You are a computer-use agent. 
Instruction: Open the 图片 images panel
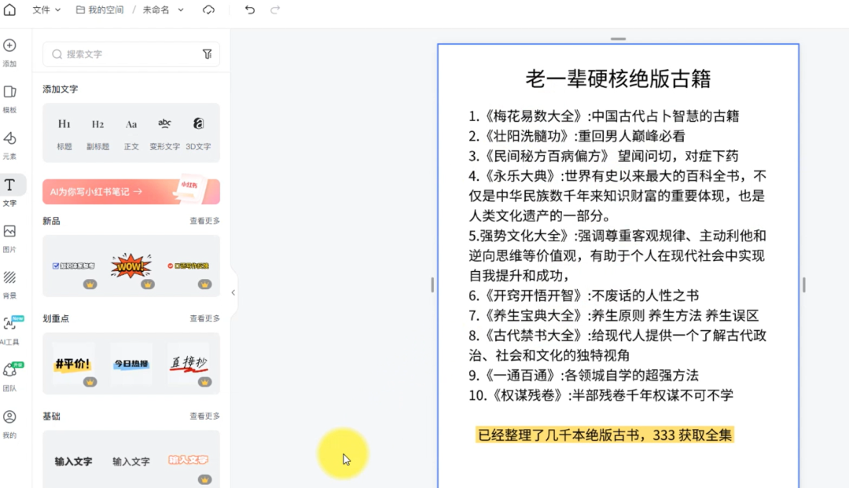[9, 239]
